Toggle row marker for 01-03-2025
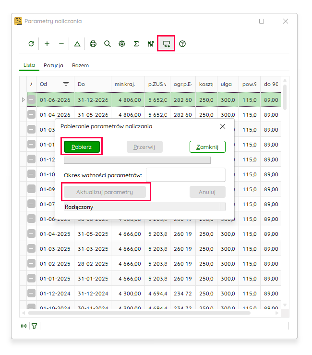The image size is (312, 355). [32, 248]
